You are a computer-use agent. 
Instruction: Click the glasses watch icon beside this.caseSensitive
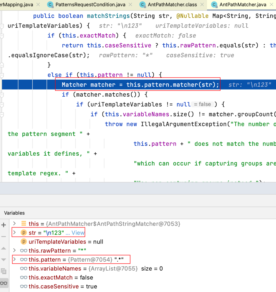[24, 286]
